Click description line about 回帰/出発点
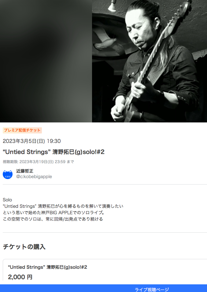 (53, 219)
